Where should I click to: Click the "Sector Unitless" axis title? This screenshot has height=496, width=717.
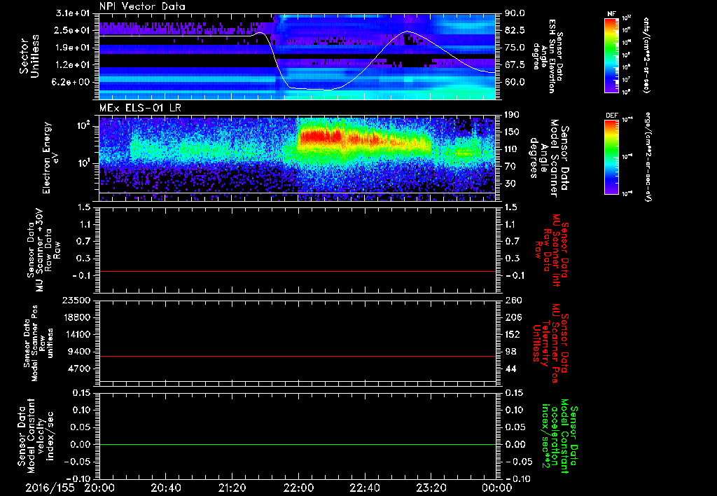[x=29, y=56]
